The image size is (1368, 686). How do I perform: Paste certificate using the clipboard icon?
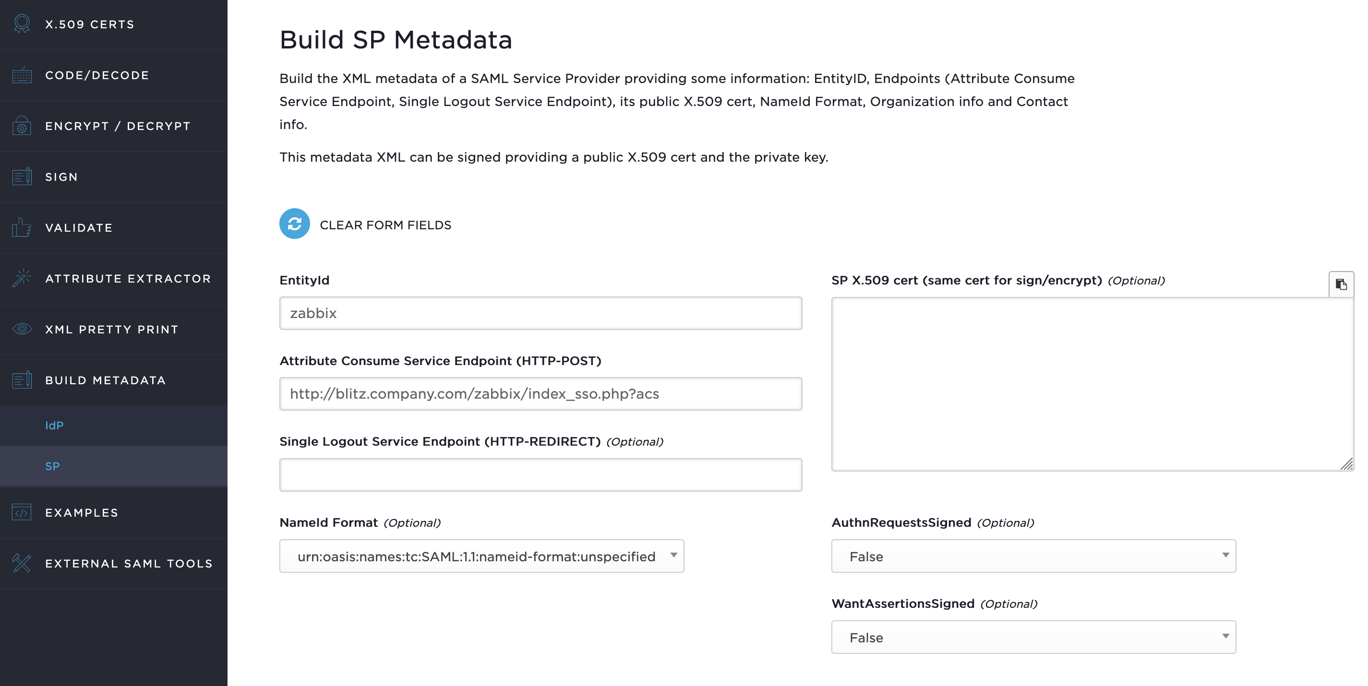point(1341,284)
